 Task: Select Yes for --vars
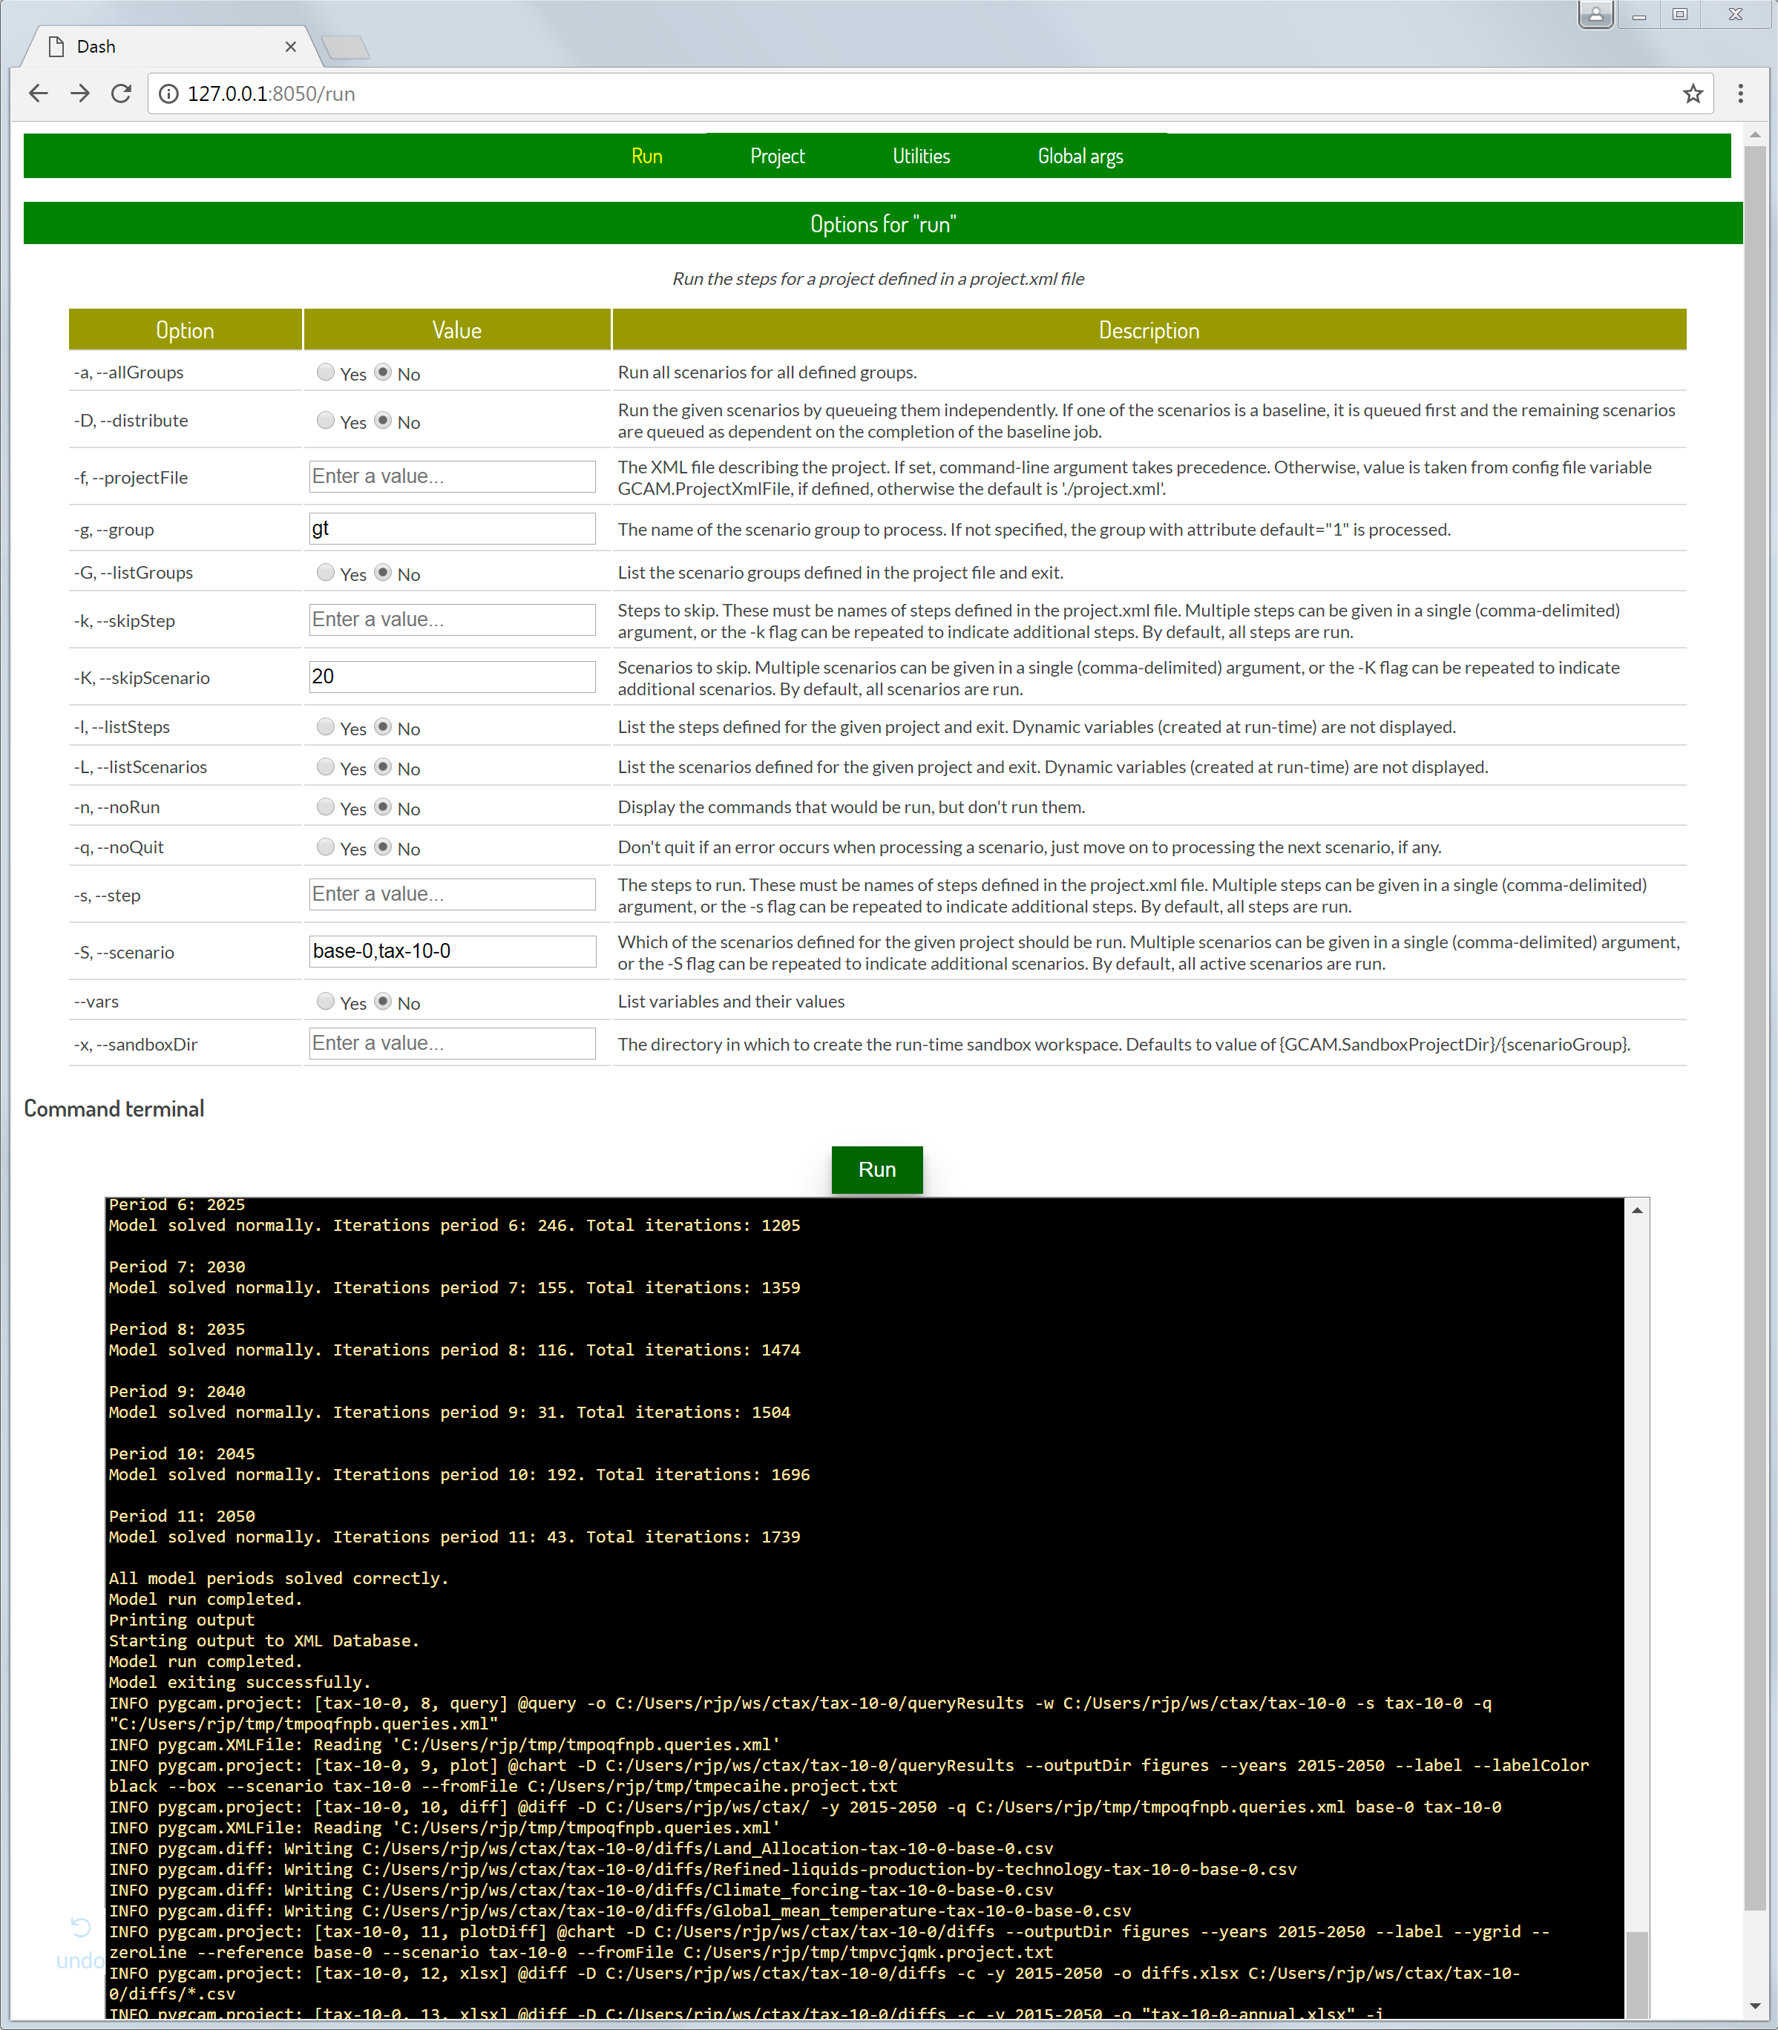click(x=326, y=1002)
